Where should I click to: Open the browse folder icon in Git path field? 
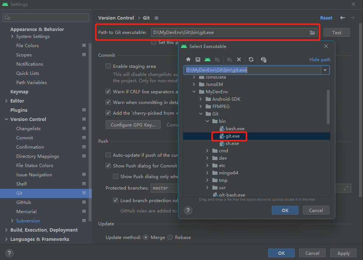tap(312, 32)
